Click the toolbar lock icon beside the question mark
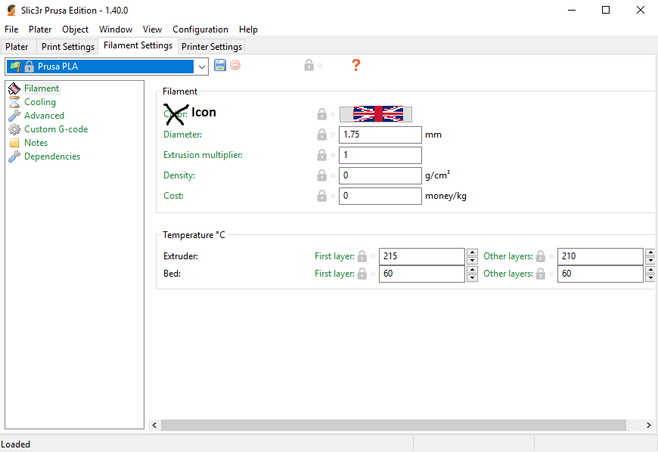Image resolution: width=658 pixels, height=452 pixels. (x=309, y=65)
